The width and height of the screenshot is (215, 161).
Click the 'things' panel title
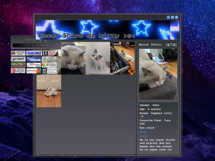click(x=30, y=40)
